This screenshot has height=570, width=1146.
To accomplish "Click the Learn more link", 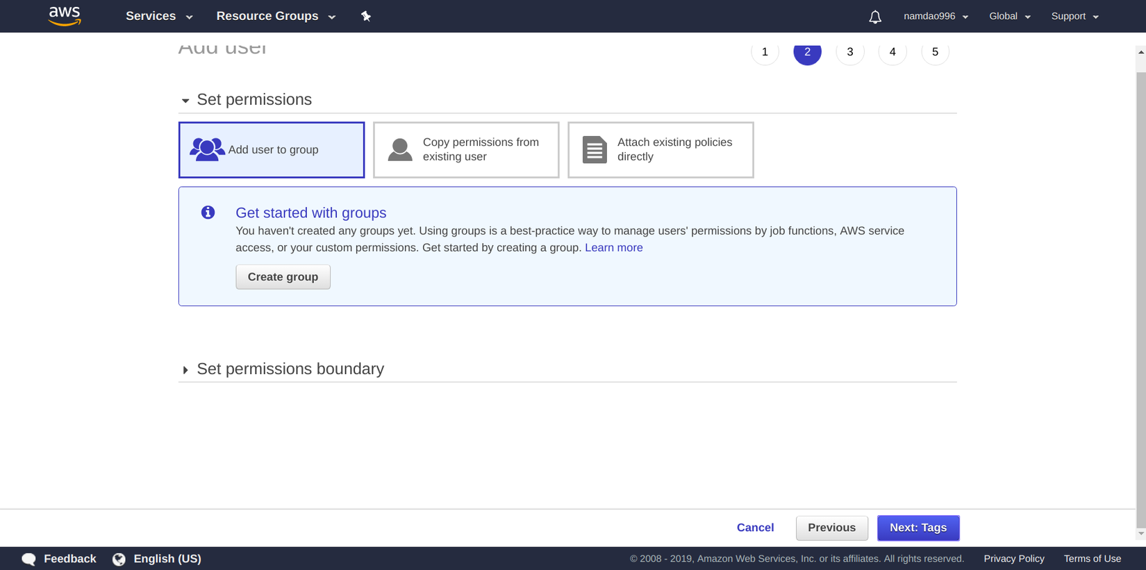I will tap(614, 248).
